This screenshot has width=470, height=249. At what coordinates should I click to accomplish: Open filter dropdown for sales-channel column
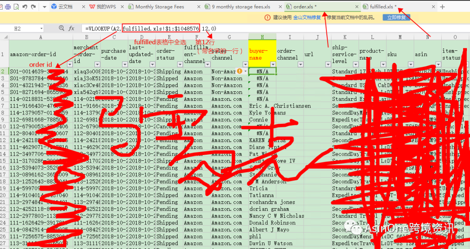(245, 64)
